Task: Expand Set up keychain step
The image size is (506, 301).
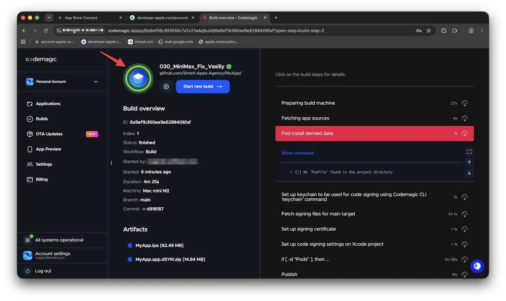Action: 374,197
